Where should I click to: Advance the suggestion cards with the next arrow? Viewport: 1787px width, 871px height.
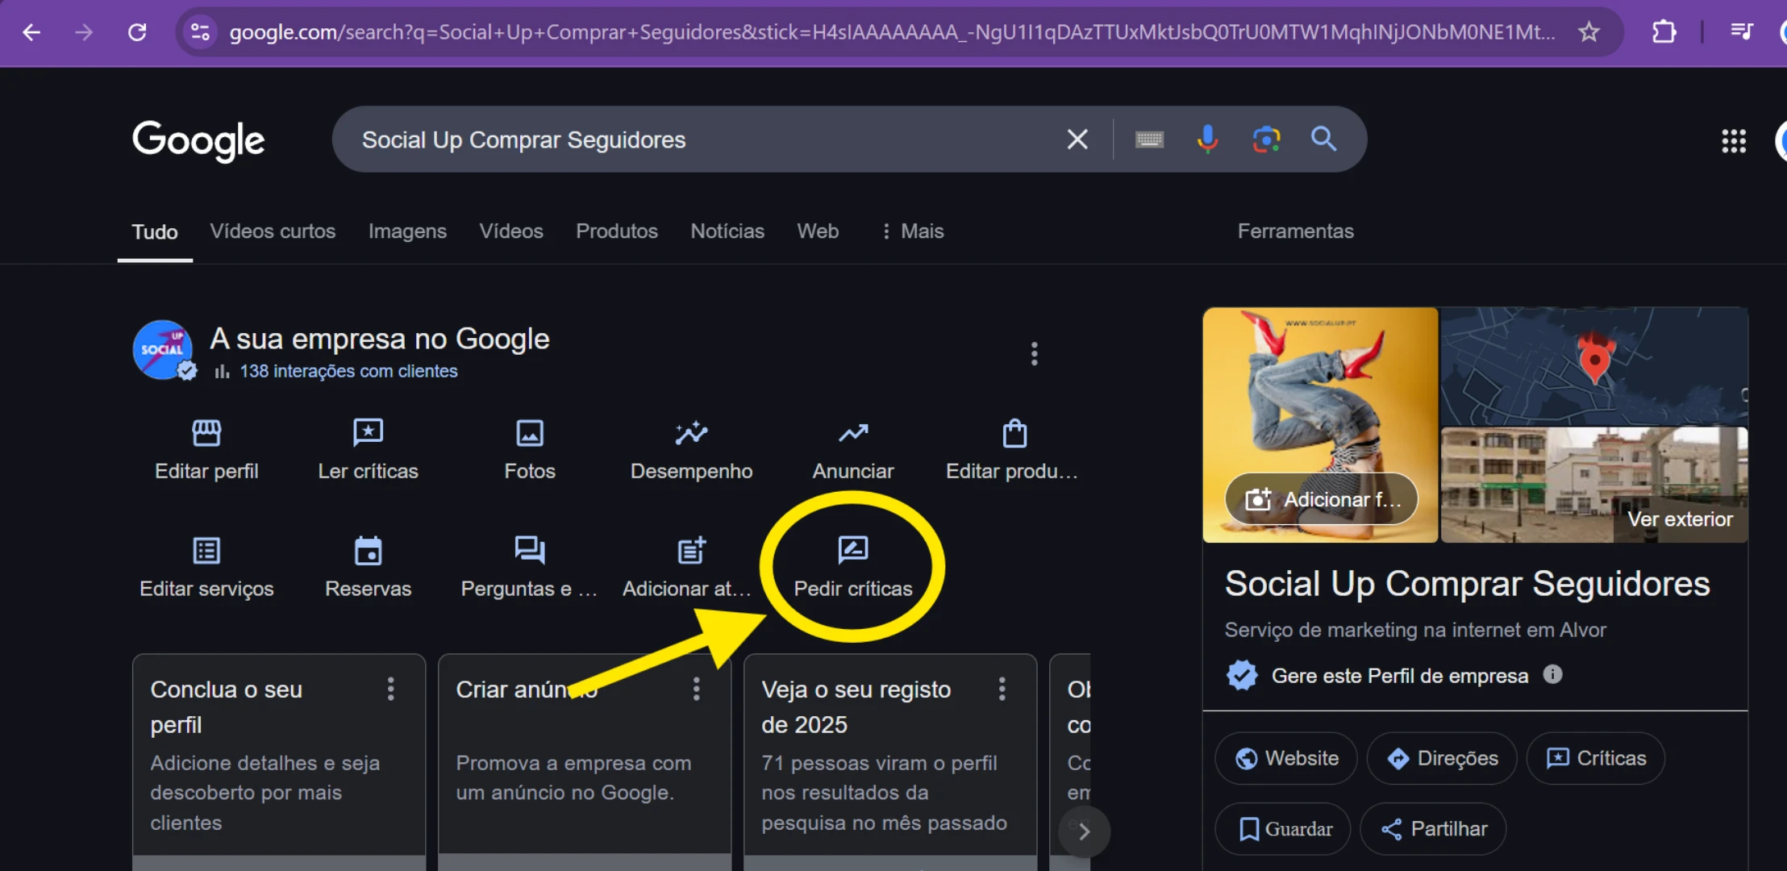point(1084,831)
